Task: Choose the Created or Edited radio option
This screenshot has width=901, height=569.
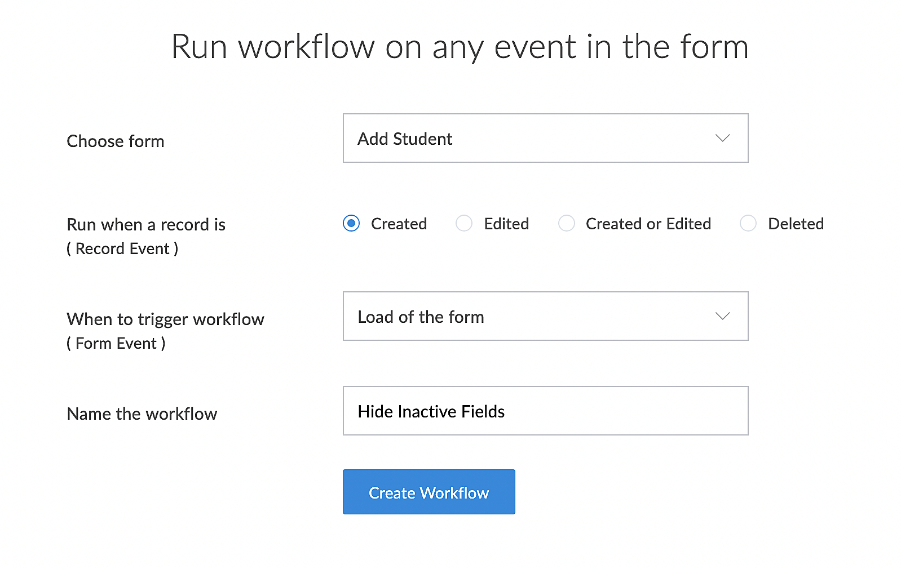Action: [x=566, y=224]
